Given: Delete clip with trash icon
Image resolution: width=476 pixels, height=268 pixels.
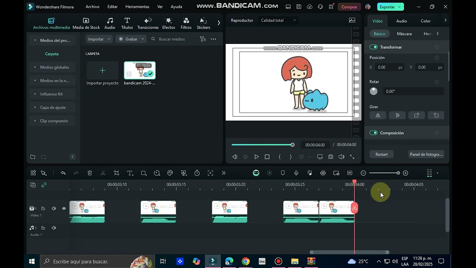Looking at the screenshot, I should (x=90, y=173).
